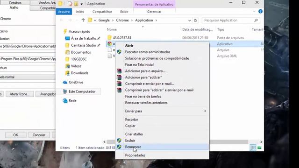Image resolution: width=299 pixels, height=168 pixels.
Task: Choose Copiar from the context menu
Action: (130, 126)
